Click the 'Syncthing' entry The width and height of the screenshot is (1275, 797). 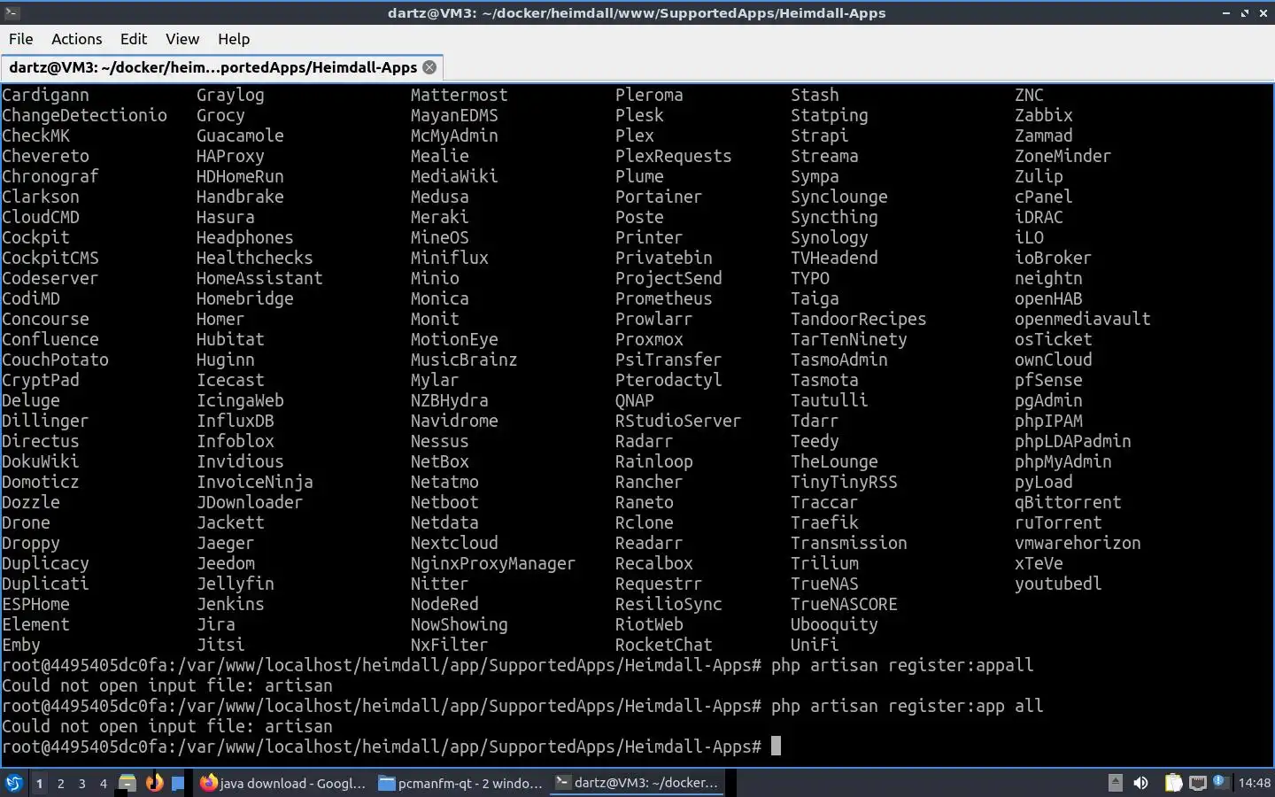pyautogui.click(x=834, y=217)
